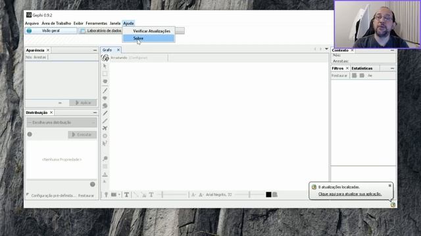Click the Executar button
Image resolution: width=421 pixels, height=236 pixels.
tap(82, 134)
